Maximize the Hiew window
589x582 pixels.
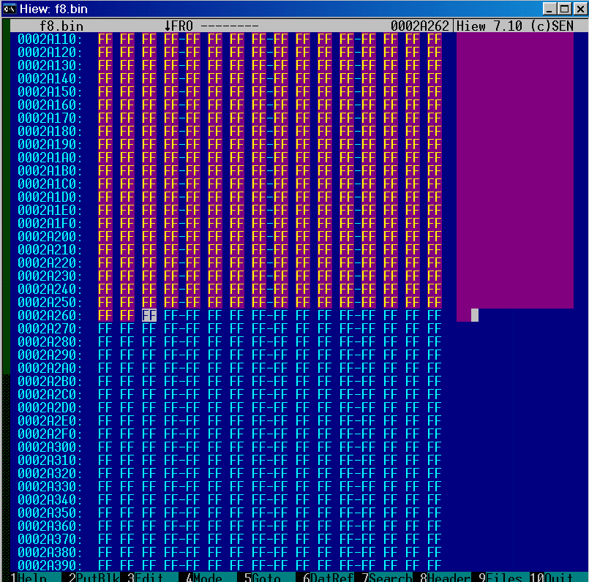pos(562,9)
